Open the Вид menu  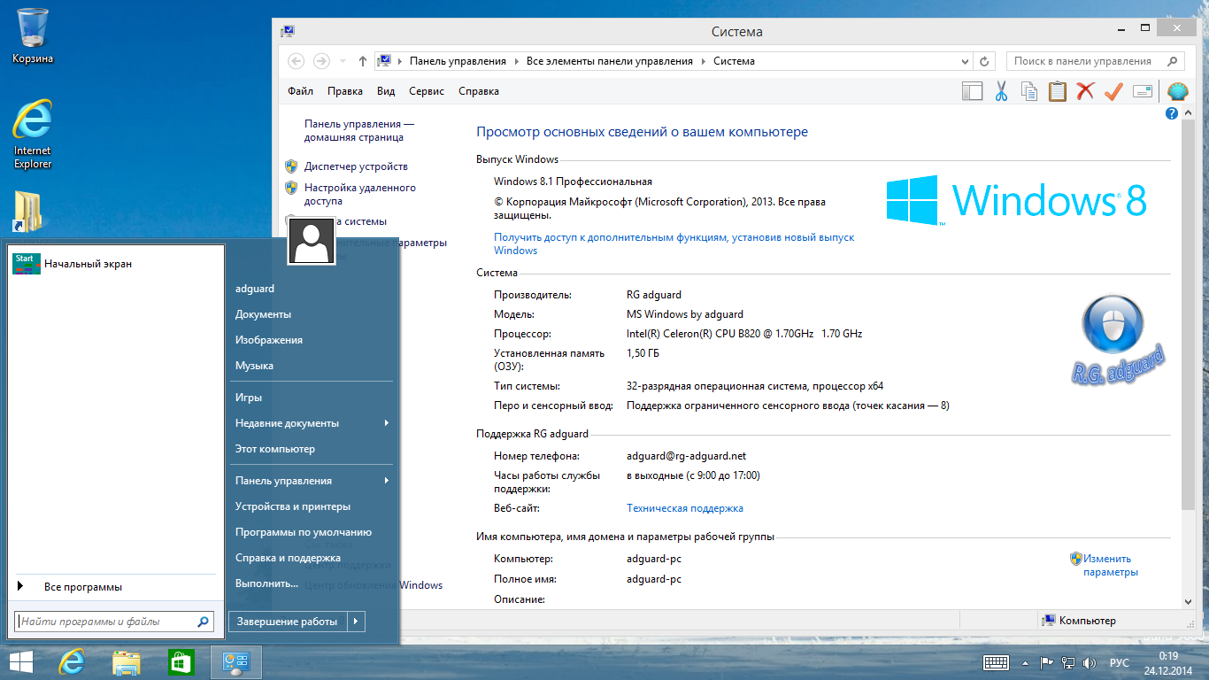tap(386, 91)
